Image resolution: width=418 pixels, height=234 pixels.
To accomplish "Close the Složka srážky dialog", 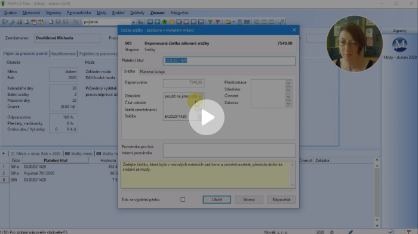I will tap(294, 30).
